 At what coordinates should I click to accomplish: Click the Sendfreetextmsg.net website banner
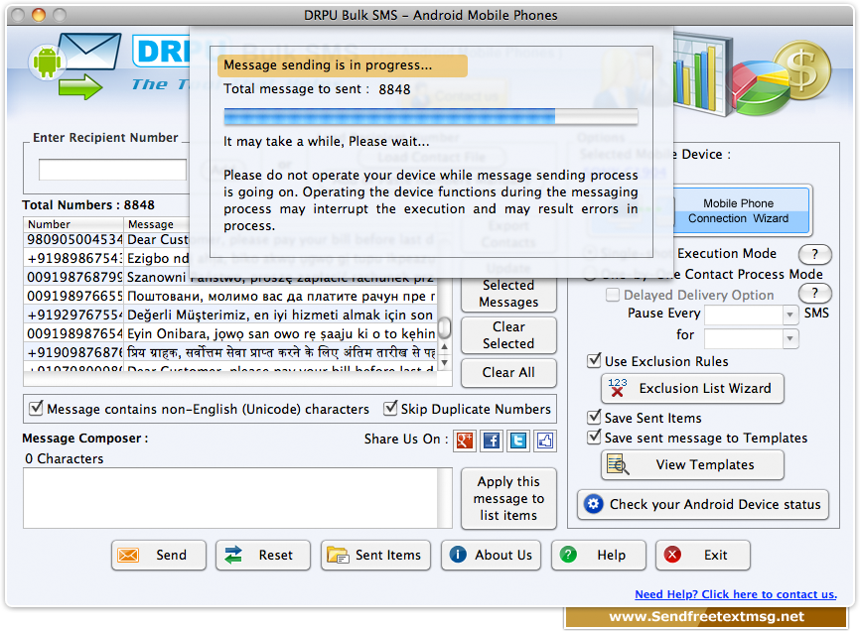[706, 617]
